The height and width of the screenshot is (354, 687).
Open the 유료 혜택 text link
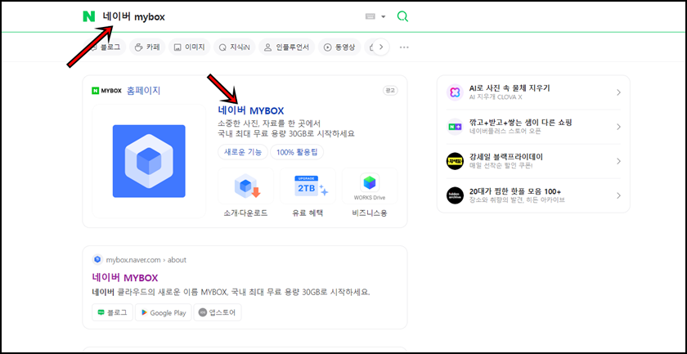point(308,213)
